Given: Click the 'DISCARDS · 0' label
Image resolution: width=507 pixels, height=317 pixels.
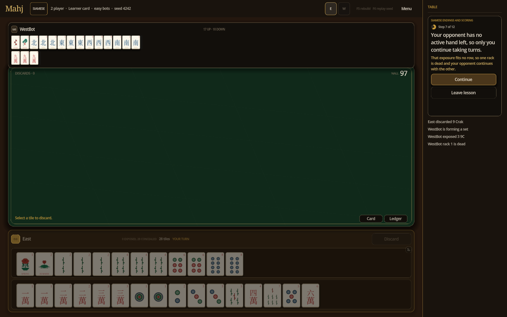Looking at the screenshot, I should (25, 73).
